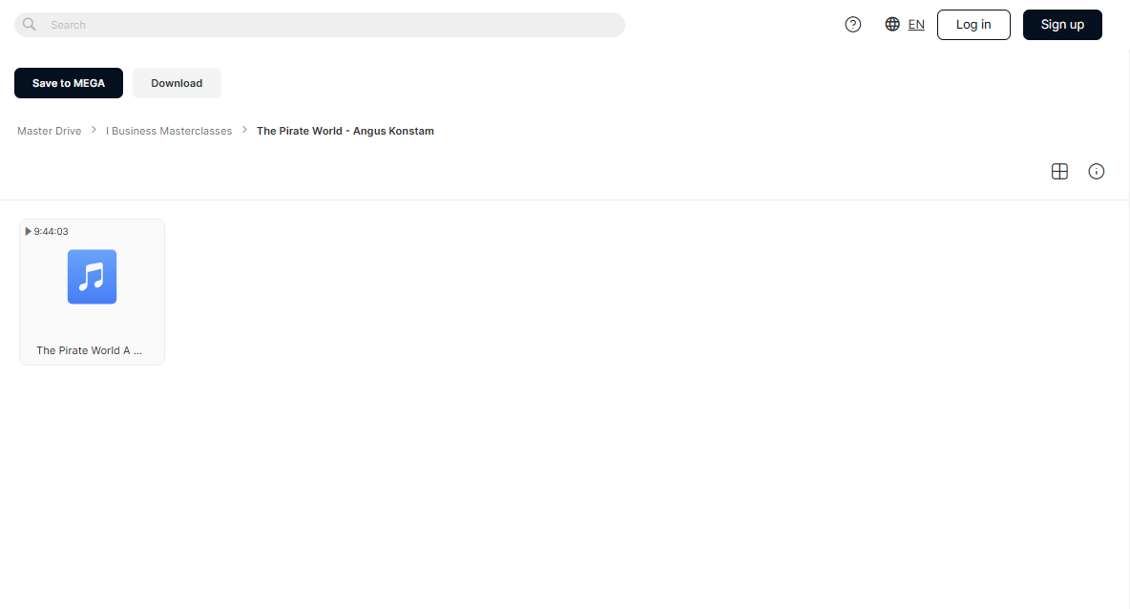Open I Business Masterclasses breadcrumb
Image resolution: width=1130 pixels, height=609 pixels.
pos(169,131)
